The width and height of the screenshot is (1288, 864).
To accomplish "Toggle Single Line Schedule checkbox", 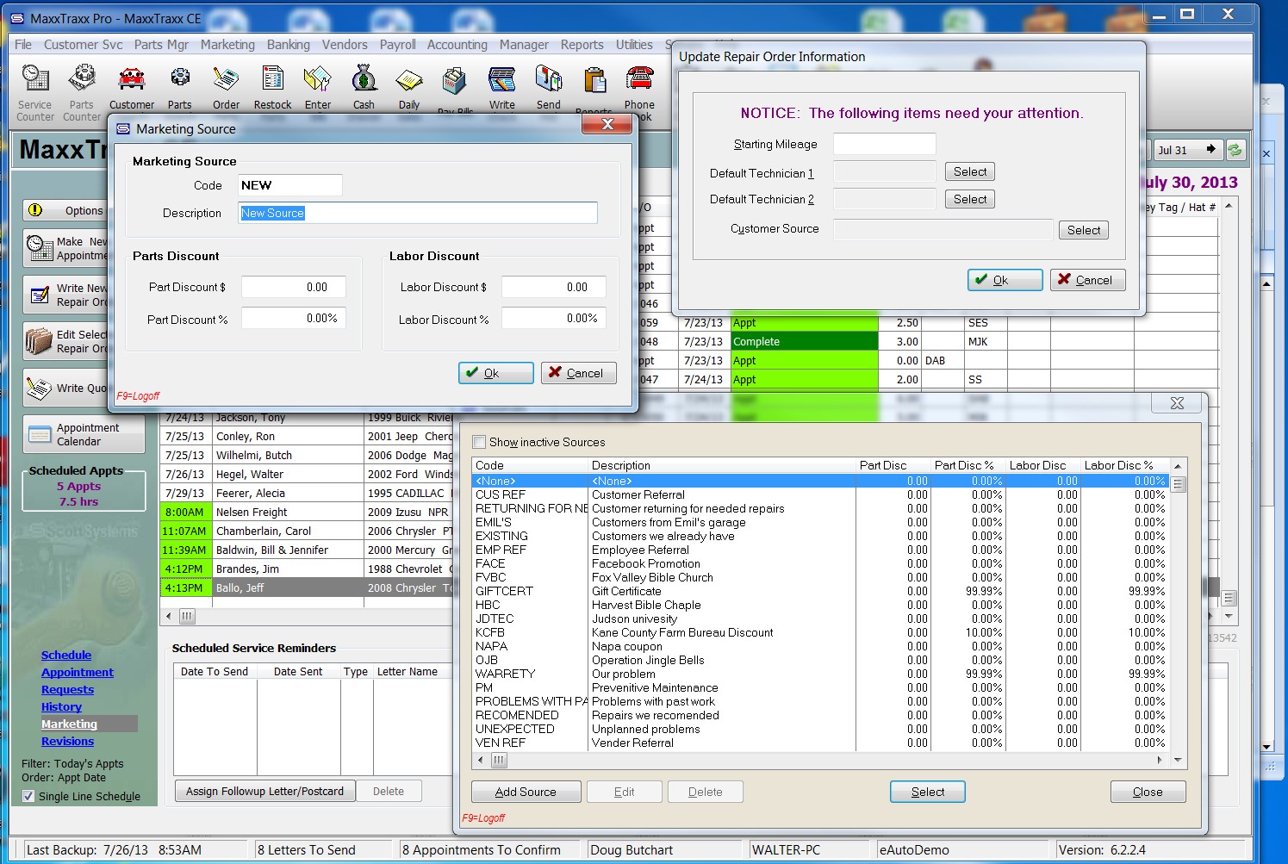I will 28,797.
